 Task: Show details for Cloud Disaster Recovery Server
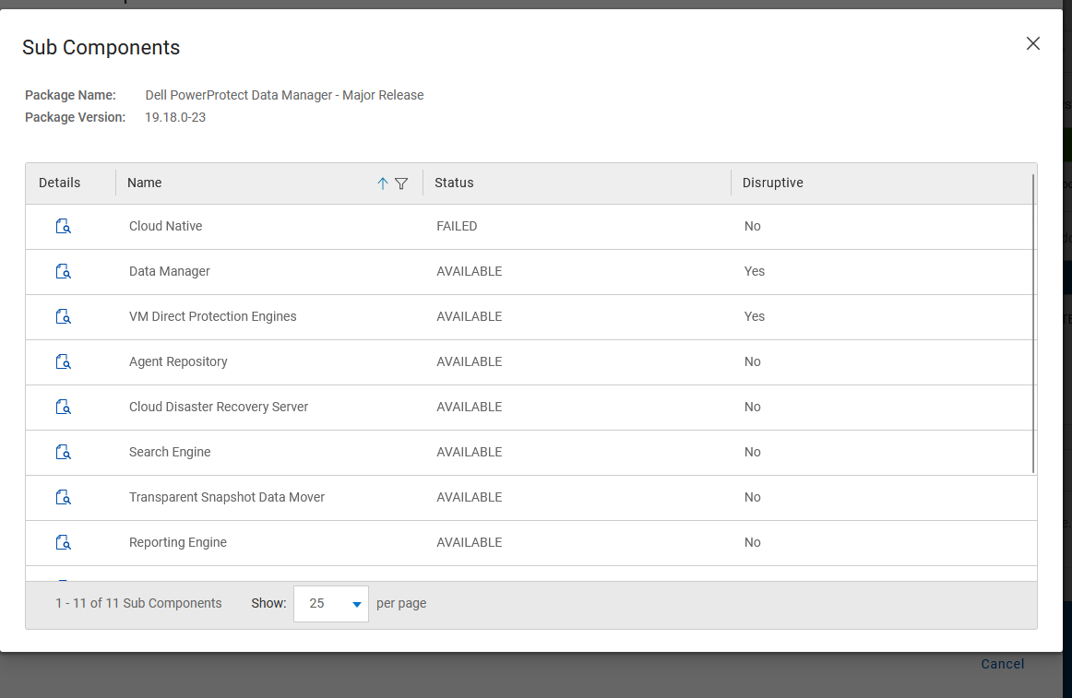point(63,408)
